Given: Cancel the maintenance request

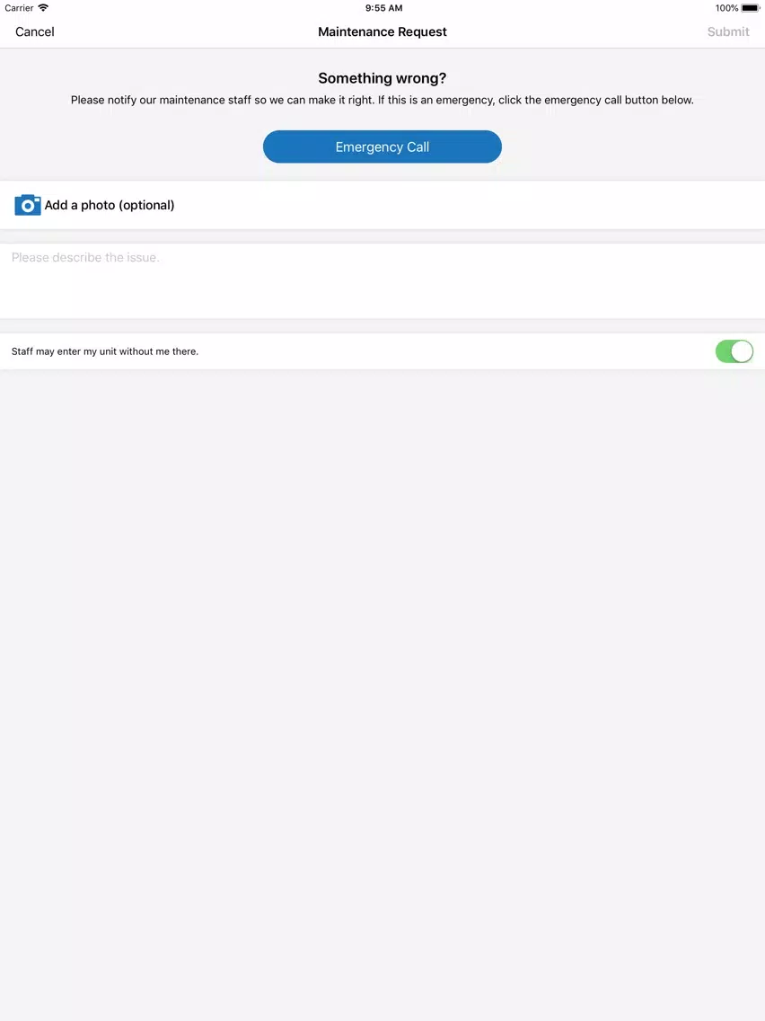Looking at the screenshot, I should [34, 32].
